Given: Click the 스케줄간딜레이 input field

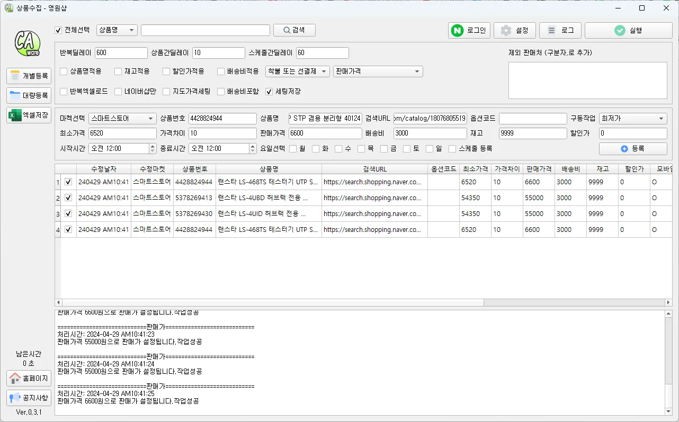Looking at the screenshot, I should point(323,53).
